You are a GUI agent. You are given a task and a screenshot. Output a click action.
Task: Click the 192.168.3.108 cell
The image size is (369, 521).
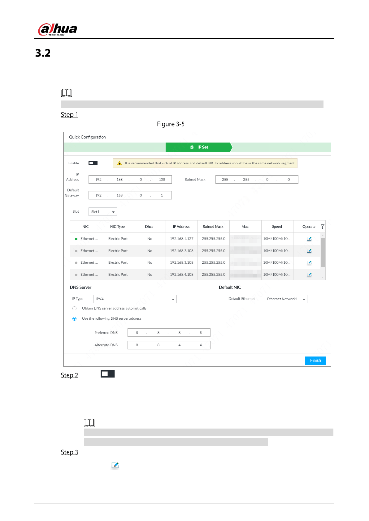182,263
